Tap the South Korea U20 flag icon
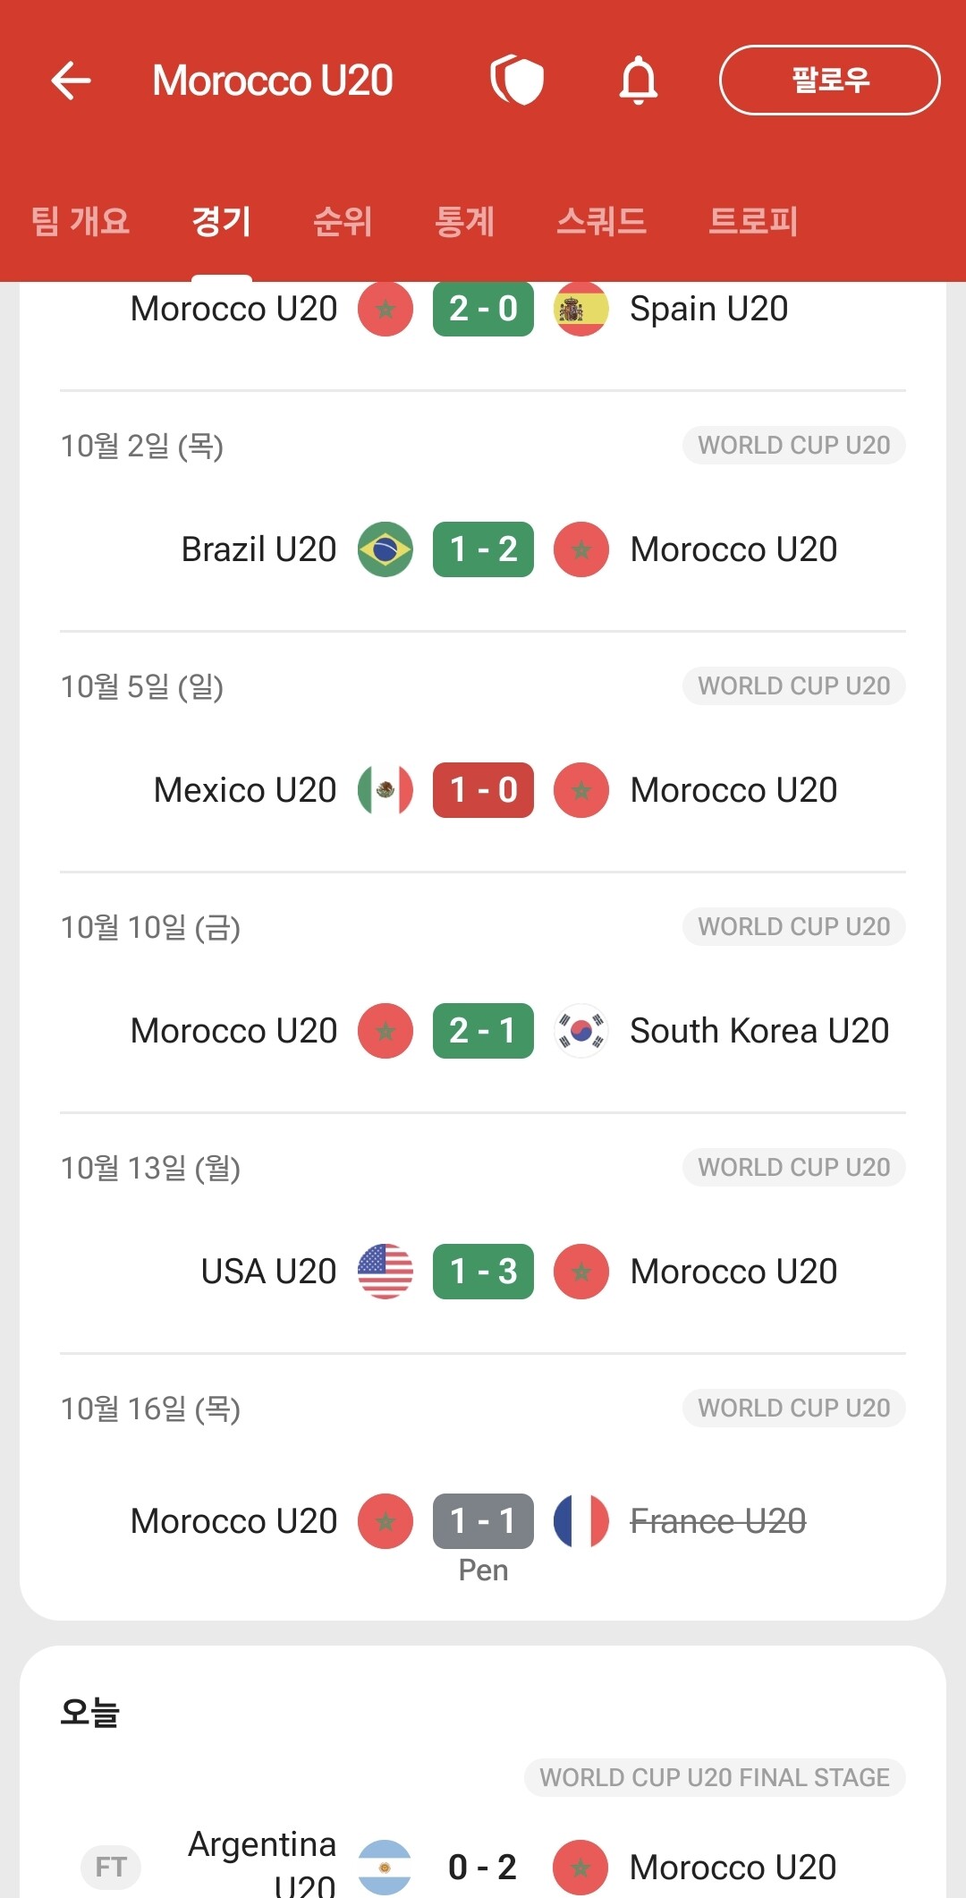The image size is (966, 1898). point(581,1031)
